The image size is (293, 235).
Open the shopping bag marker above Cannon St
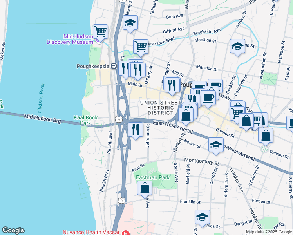pyautogui.click(x=266, y=136)
